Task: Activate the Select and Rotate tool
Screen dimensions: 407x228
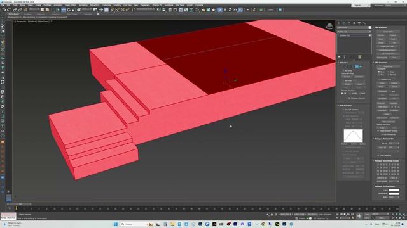Action: [69, 10]
